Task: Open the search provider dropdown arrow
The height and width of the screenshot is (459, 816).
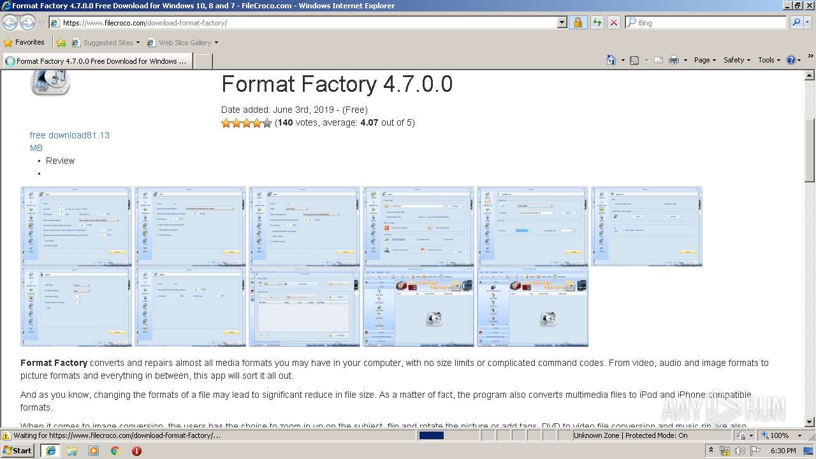Action: (808, 22)
